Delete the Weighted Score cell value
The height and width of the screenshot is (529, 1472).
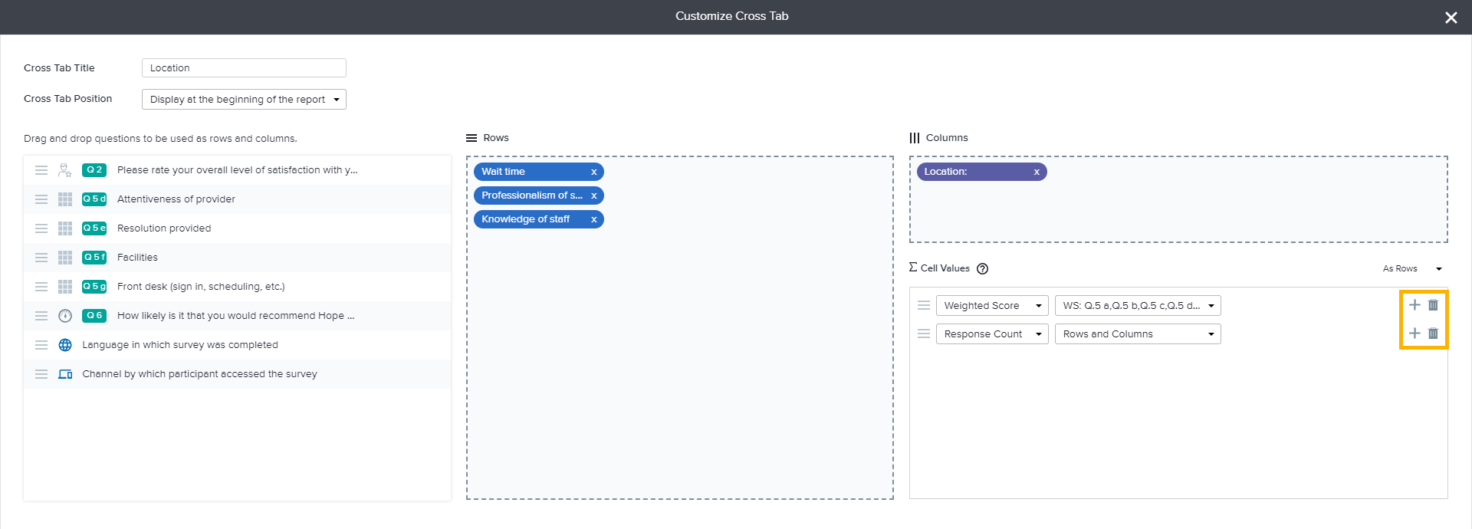[x=1433, y=305]
